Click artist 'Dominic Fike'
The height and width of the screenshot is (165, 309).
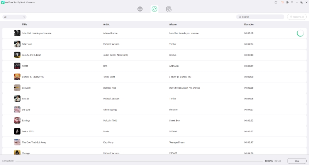click(x=110, y=88)
